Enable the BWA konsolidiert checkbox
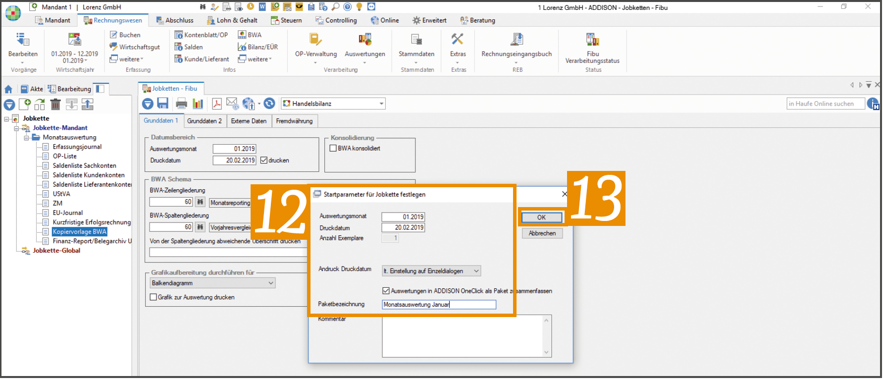The height and width of the screenshot is (379, 883). point(333,148)
